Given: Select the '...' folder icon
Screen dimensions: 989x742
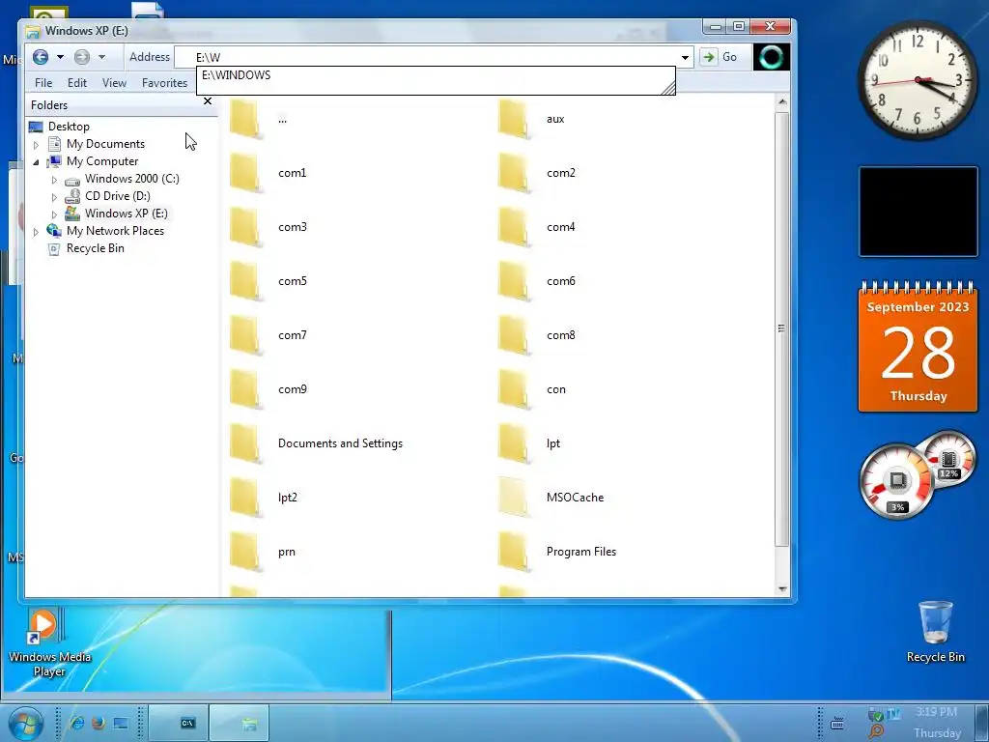Looking at the screenshot, I should coord(244,119).
